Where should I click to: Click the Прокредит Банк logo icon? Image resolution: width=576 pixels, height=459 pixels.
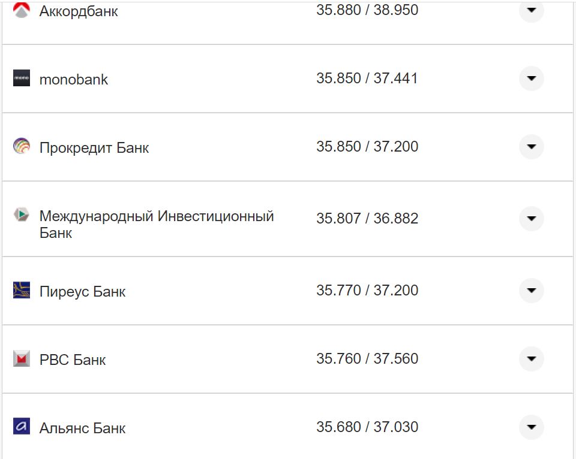click(x=22, y=146)
